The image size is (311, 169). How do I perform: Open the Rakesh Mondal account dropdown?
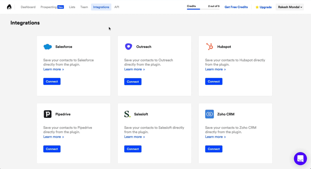click(290, 7)
